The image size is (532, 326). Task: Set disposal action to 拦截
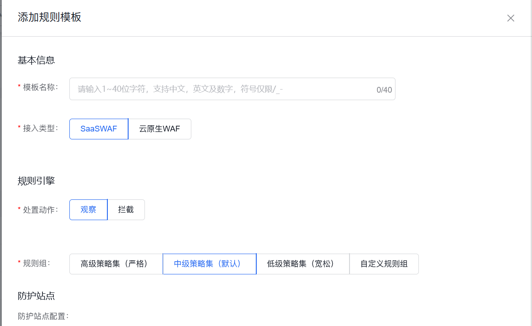coord(126,210)
